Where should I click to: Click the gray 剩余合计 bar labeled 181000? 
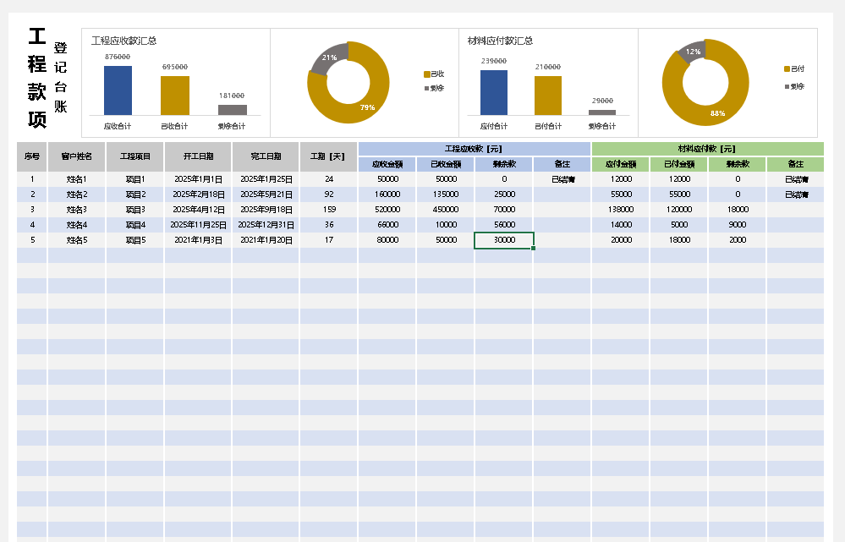(x=232, y=110)
